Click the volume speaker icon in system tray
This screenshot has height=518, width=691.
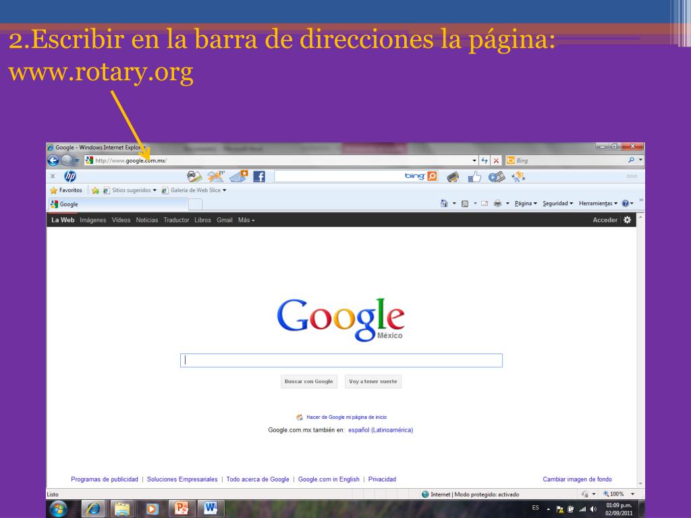[593, 509]
